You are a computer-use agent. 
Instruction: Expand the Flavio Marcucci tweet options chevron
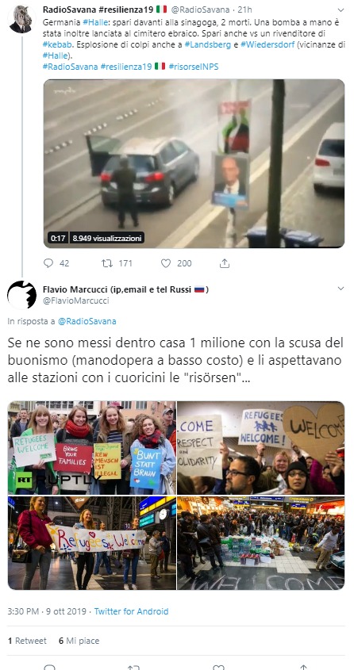(341, 289)
